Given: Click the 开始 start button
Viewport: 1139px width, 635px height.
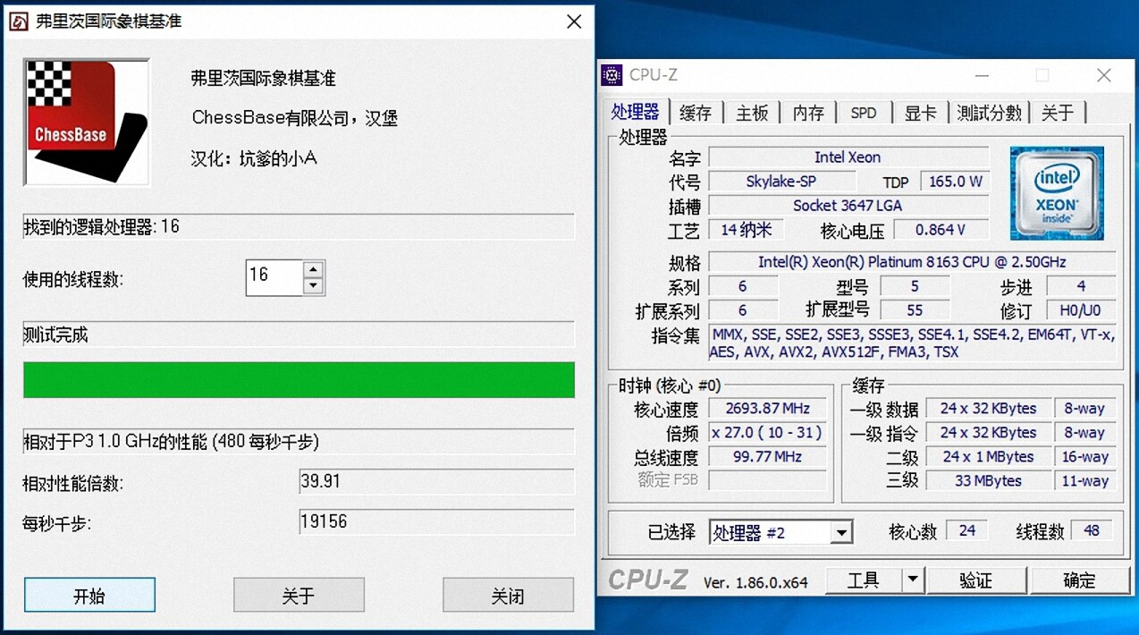Looking at the screenshot, I should [x=89, y=596].
